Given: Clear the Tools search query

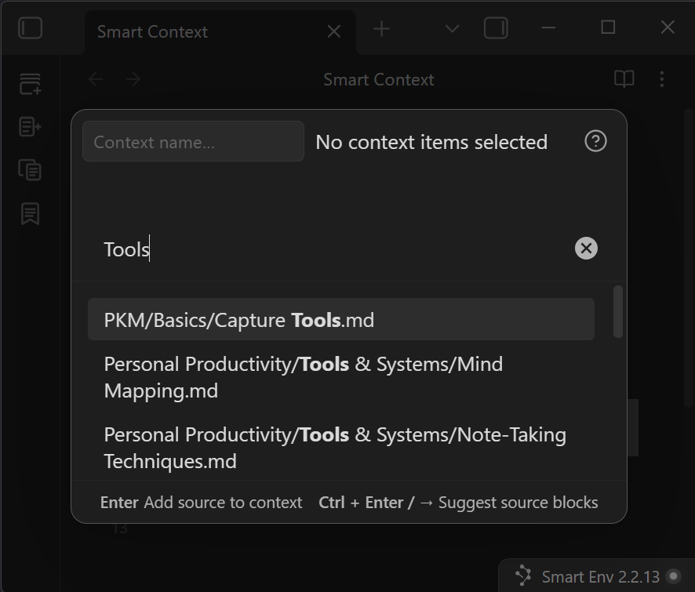Looking at the screenshot, I should coord(586,249).
